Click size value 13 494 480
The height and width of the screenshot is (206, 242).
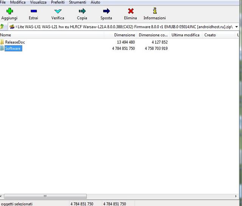126,42
